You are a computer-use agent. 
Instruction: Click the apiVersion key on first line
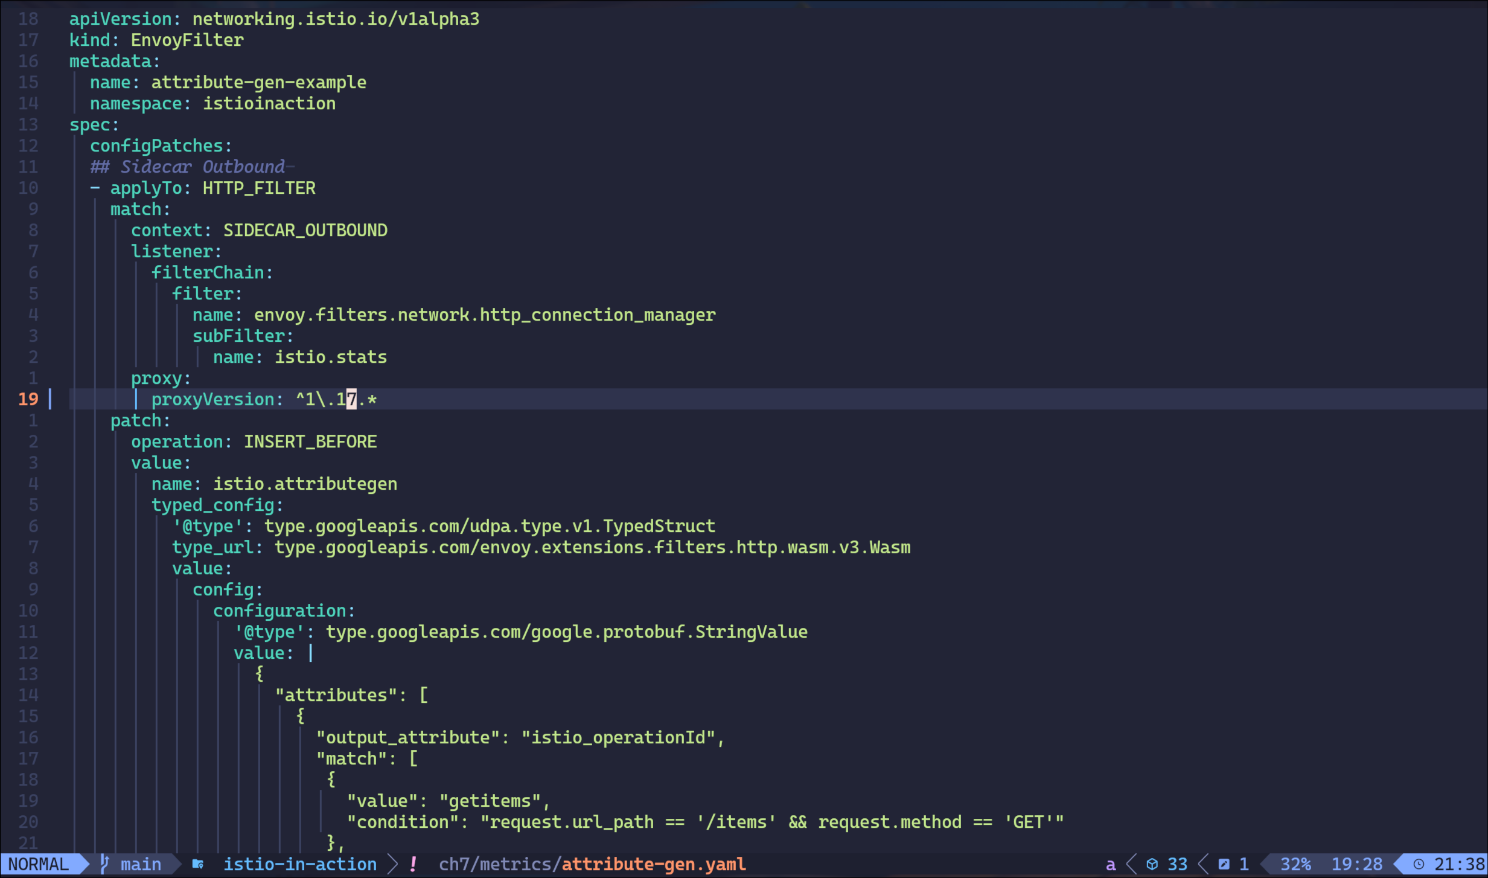120,19
